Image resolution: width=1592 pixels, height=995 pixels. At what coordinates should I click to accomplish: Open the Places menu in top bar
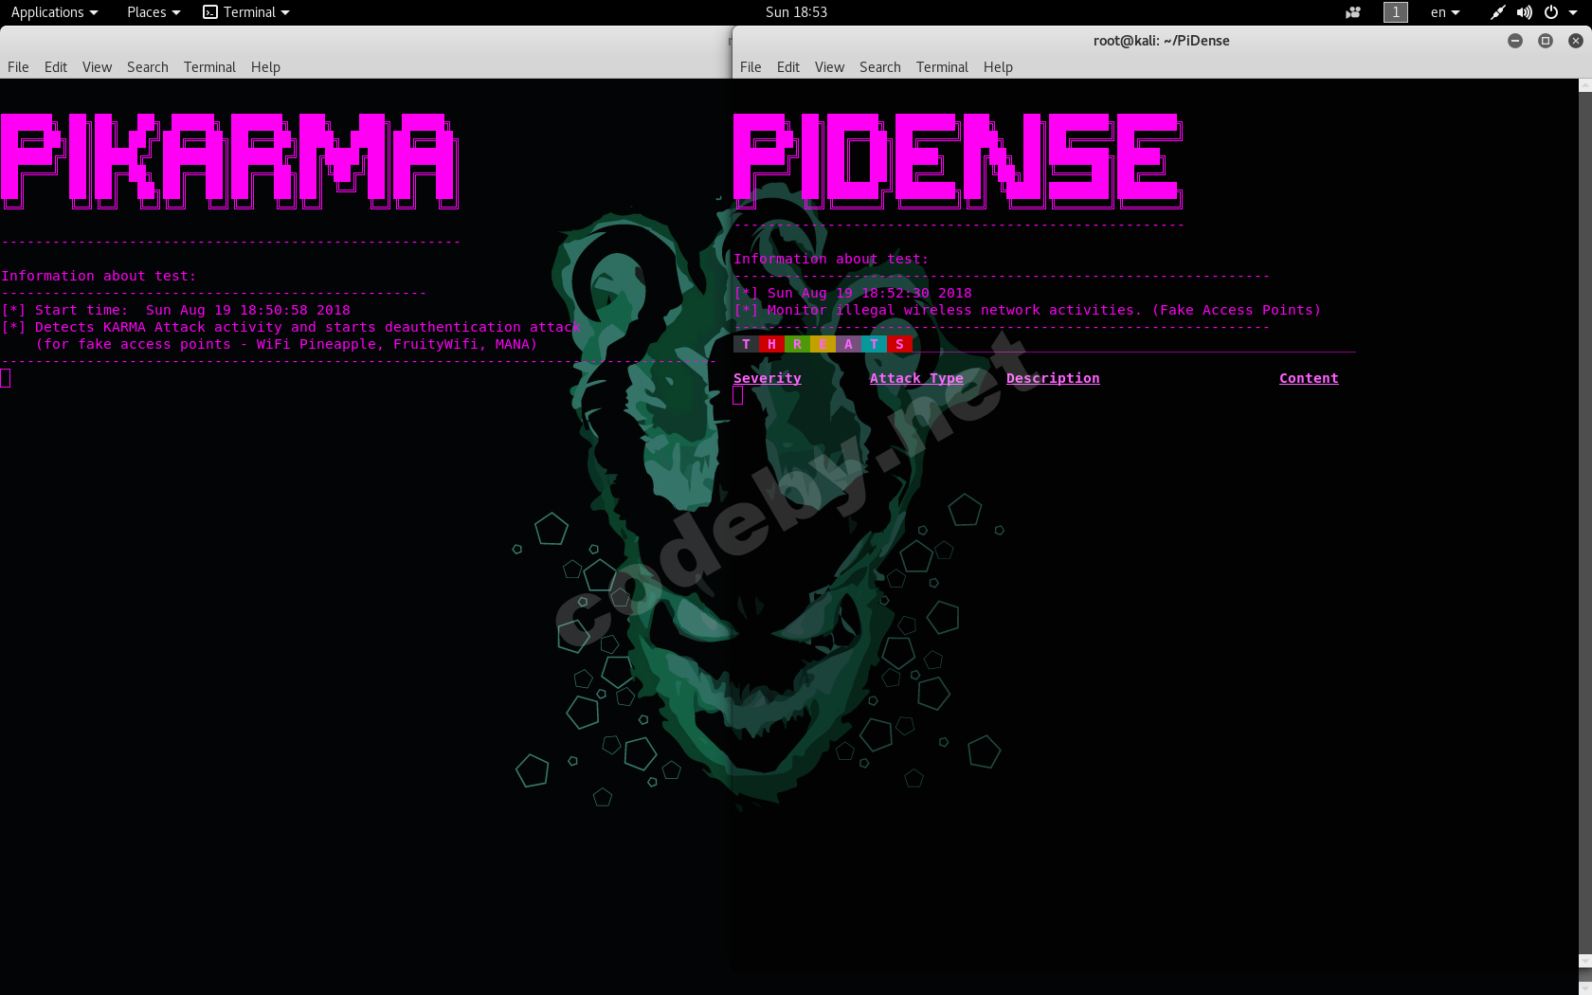click(x=154, y=12)
